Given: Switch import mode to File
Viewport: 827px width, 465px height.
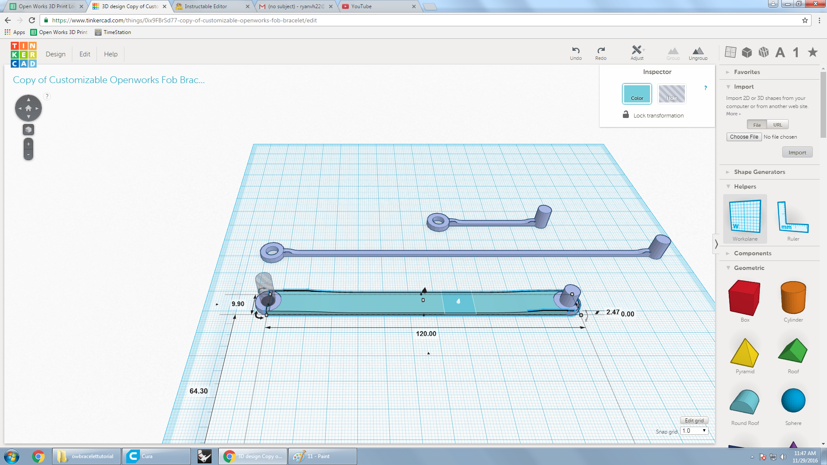Looking at the screenshot, I should point(757,125).
